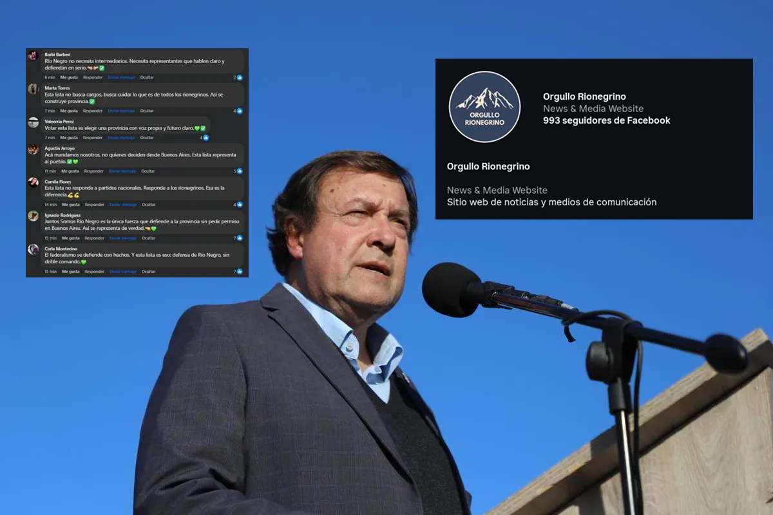This screenshot has height=515, width=773.
Task: Reply to Camila Flores's comment
Action: pyautogui.click(x=94, y=205)
